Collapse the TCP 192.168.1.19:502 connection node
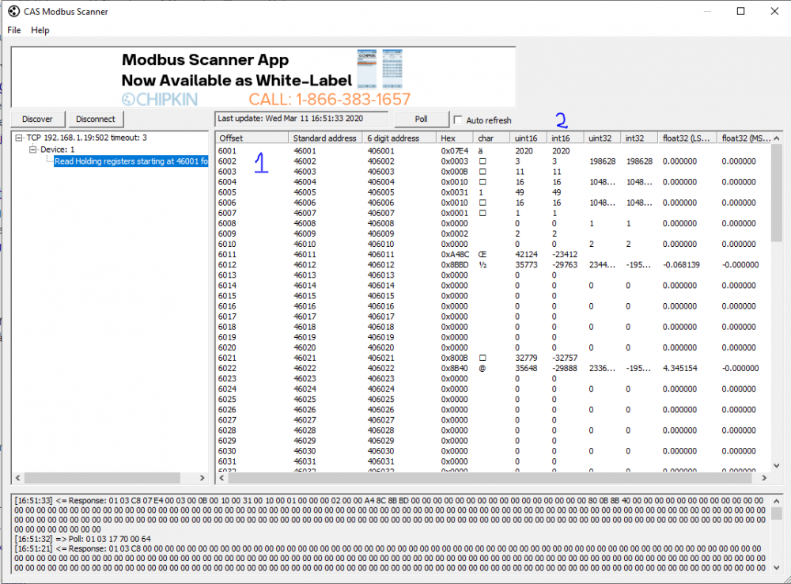This screenshot has height=584, width=791. [x=20, y=138]
